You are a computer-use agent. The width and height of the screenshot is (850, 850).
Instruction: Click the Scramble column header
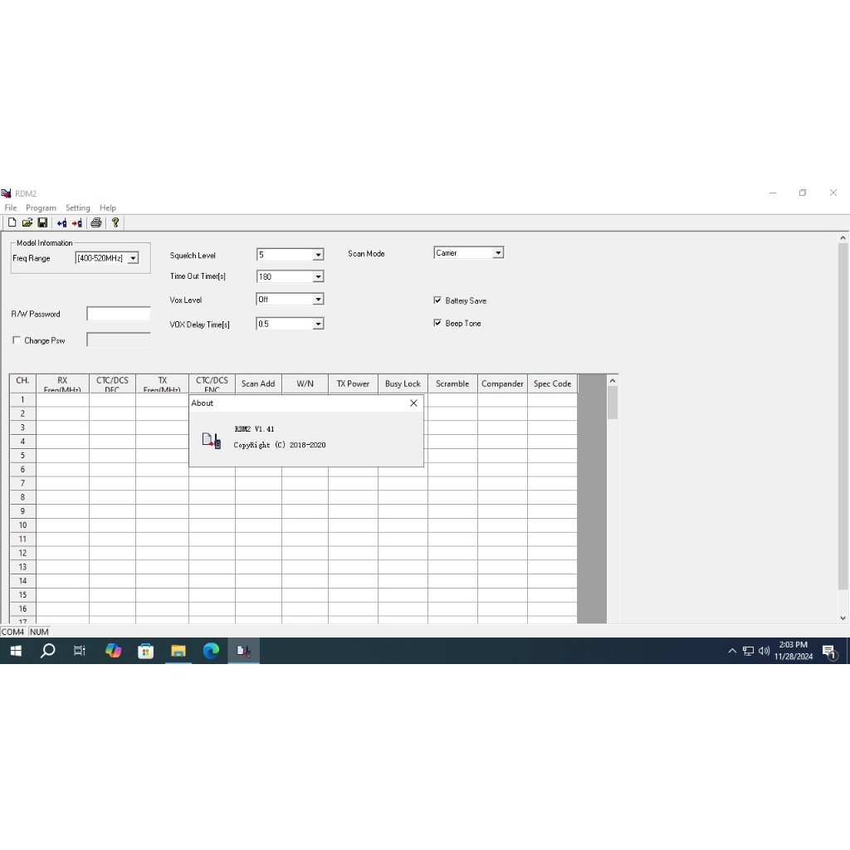pos(452,383)
